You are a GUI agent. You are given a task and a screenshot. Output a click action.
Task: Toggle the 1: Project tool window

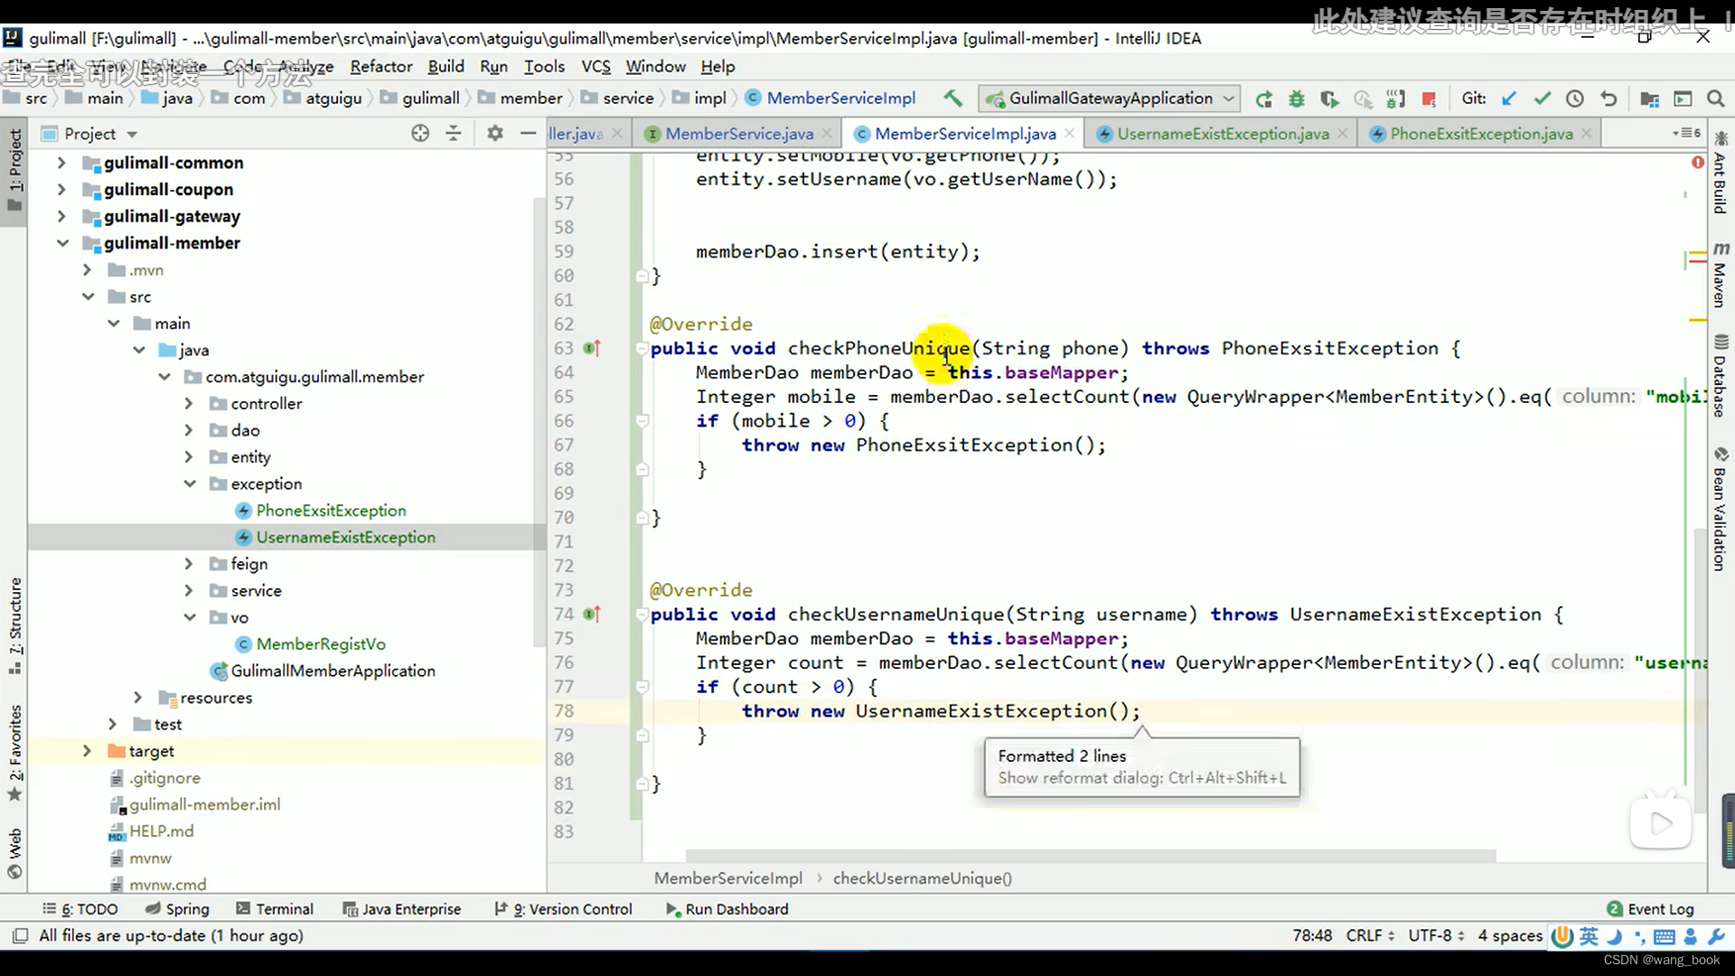[x=14, y=169]
